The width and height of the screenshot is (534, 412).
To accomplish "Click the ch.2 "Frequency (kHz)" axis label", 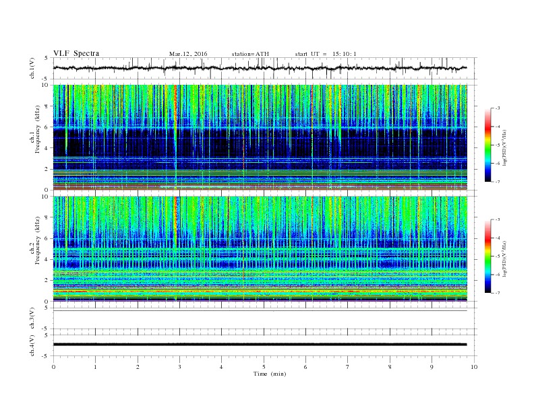I will pos(38,240).
